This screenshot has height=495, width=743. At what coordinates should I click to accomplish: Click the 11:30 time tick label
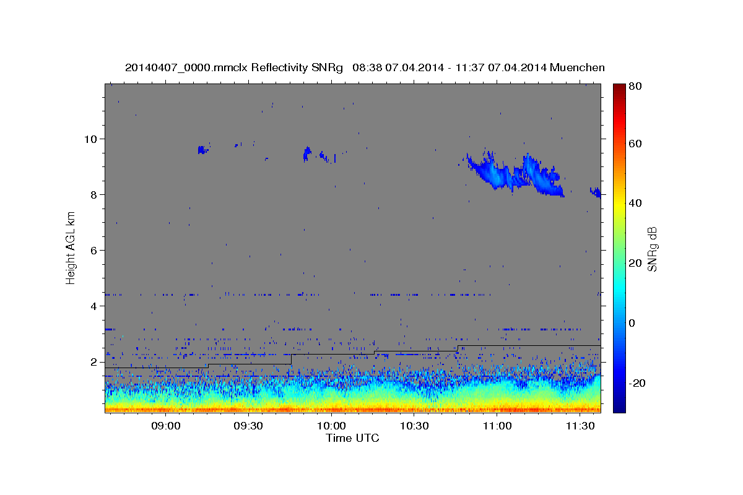(x=580, y=426)
